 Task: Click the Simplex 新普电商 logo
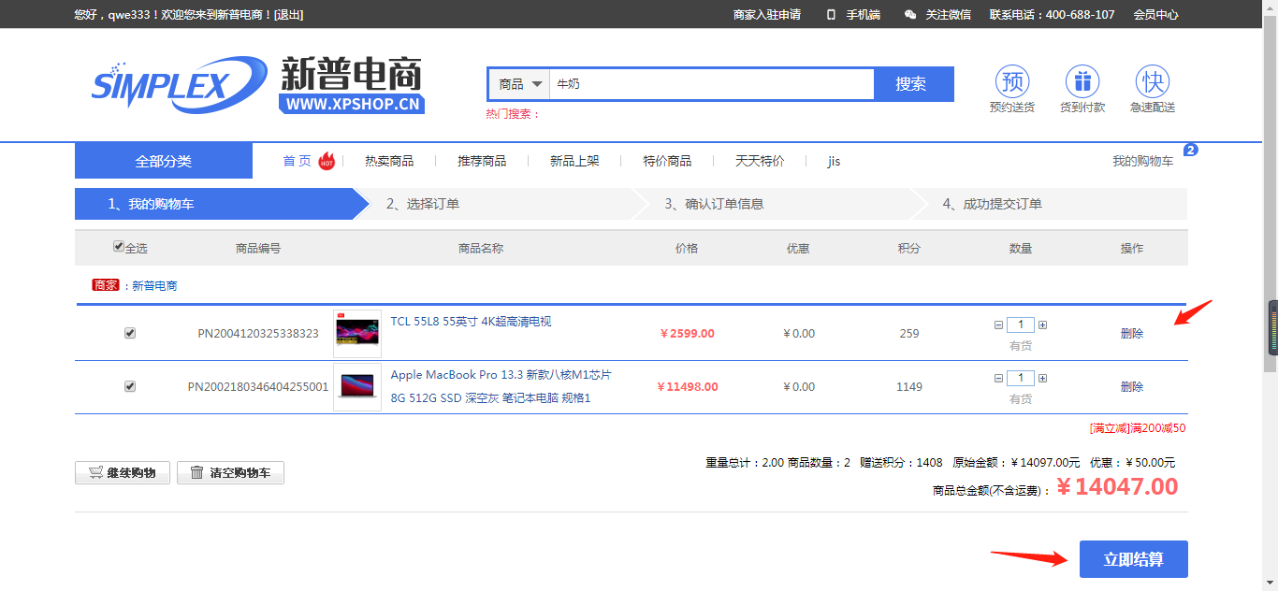point(257,85)
